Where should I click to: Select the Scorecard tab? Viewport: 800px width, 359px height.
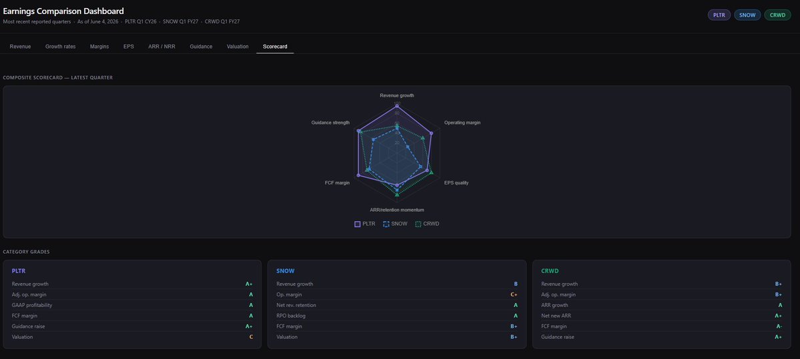(x=275, y=47)
